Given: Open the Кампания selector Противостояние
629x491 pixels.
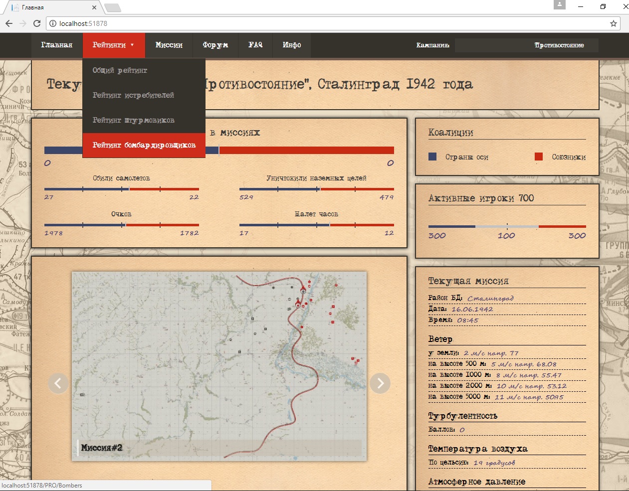Looking at the screenshot, I should [x=527, y=45].
